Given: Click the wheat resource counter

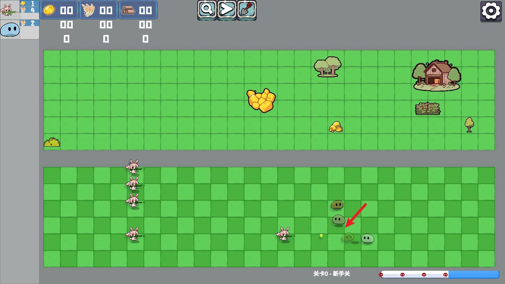Looking at the screenshot, I should [98, 10].
